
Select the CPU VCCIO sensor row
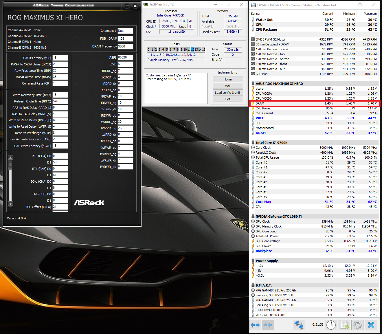point(314,98)
